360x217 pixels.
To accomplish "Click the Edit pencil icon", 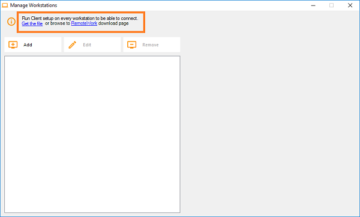I will 73,44.
